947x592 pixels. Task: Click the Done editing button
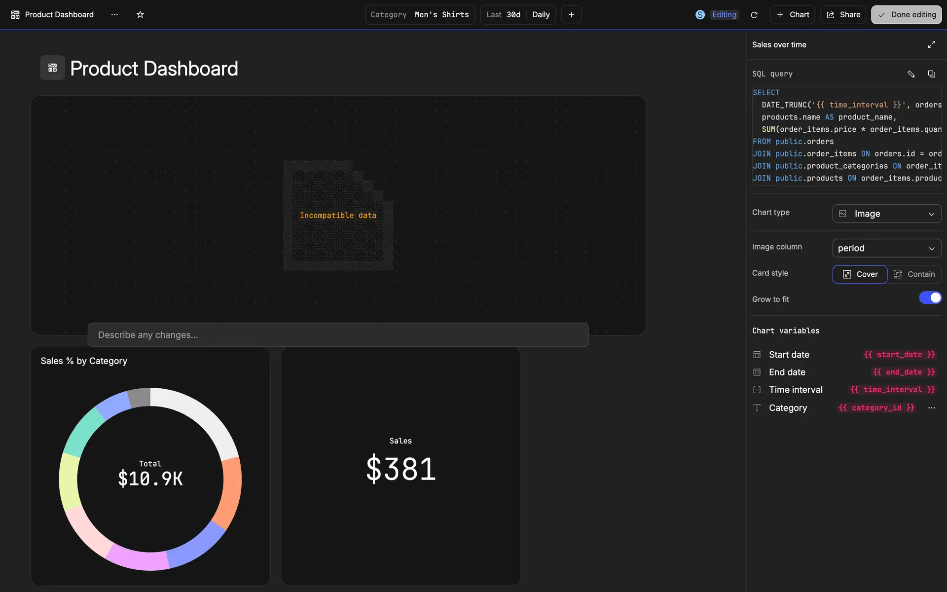[906, 15]
